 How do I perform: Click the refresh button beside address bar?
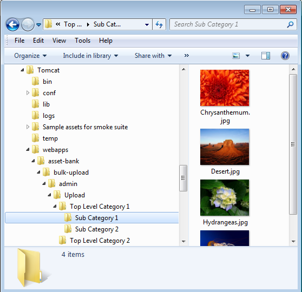[x=159, y=24]
